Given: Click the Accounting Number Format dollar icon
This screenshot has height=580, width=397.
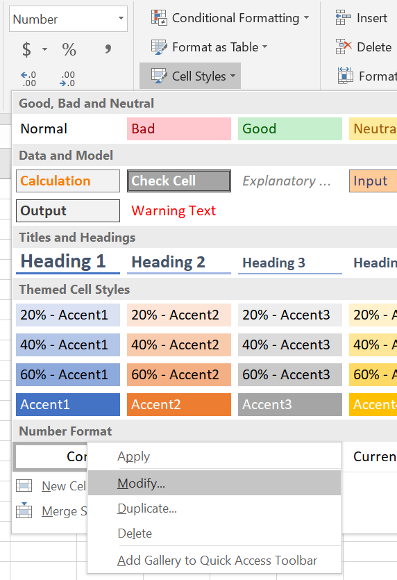Looking at the screenshot, I should click(x=26, y=49).
